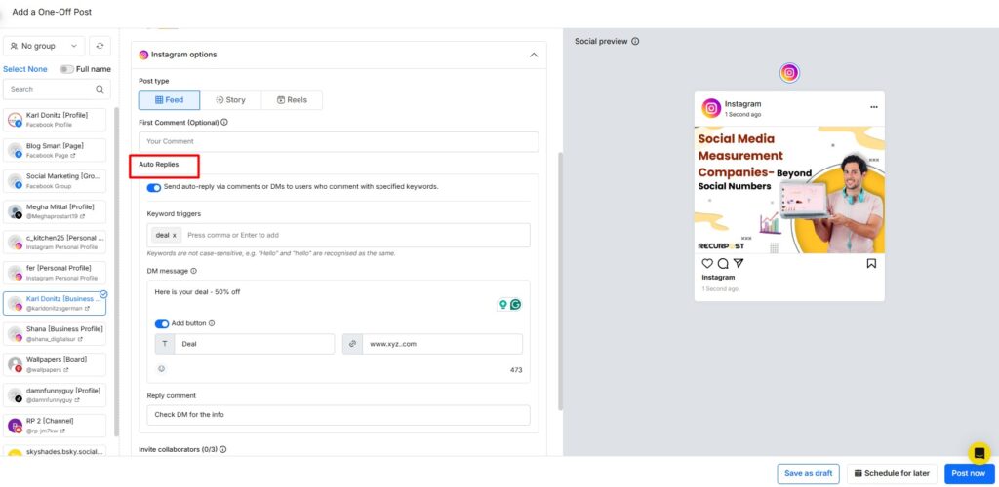Click the info icon beside Invite collaborators
The height and width of the screenshot is (487, 999).
223,449
